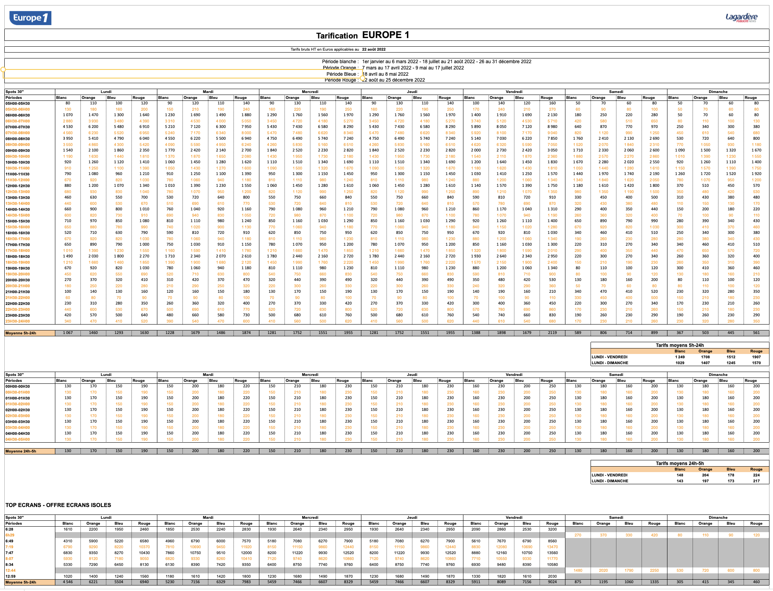The image size is (773, 591).
Task: Click the Europe 1 logo
Action: [30, 18]
